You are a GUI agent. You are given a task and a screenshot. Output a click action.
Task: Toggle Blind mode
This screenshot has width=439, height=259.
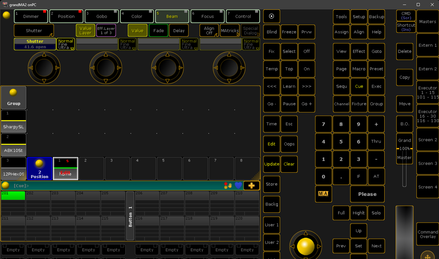(272, 32)
